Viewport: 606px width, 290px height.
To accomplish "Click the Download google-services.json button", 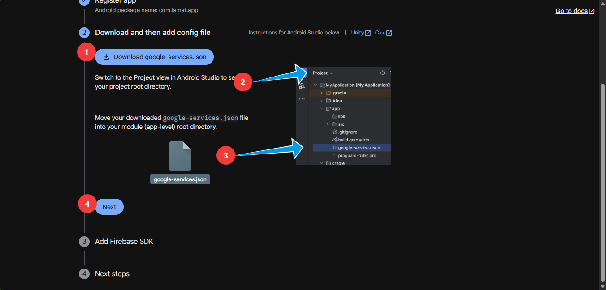I will 154,57.
